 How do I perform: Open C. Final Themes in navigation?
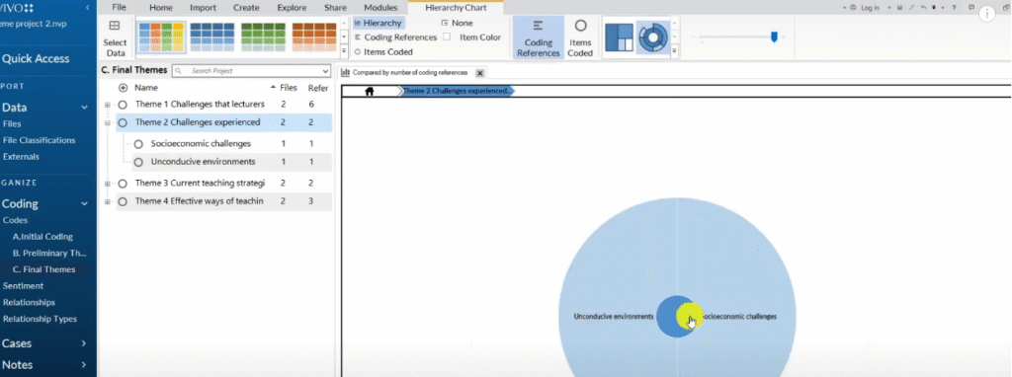pos(43,269)
